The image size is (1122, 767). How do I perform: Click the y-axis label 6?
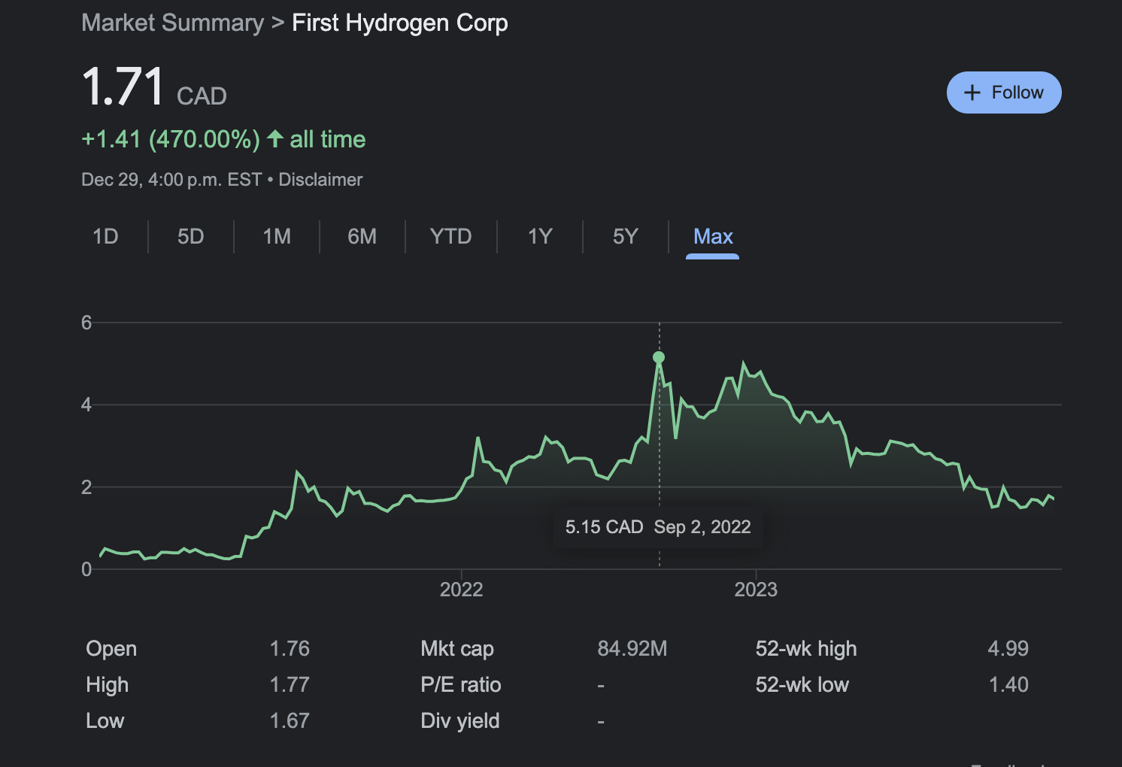coord(86,323)
